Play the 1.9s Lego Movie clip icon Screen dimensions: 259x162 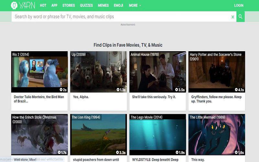pos(177,152)
